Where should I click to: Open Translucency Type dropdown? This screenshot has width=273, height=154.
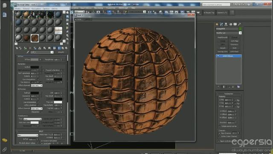point(32,119)
